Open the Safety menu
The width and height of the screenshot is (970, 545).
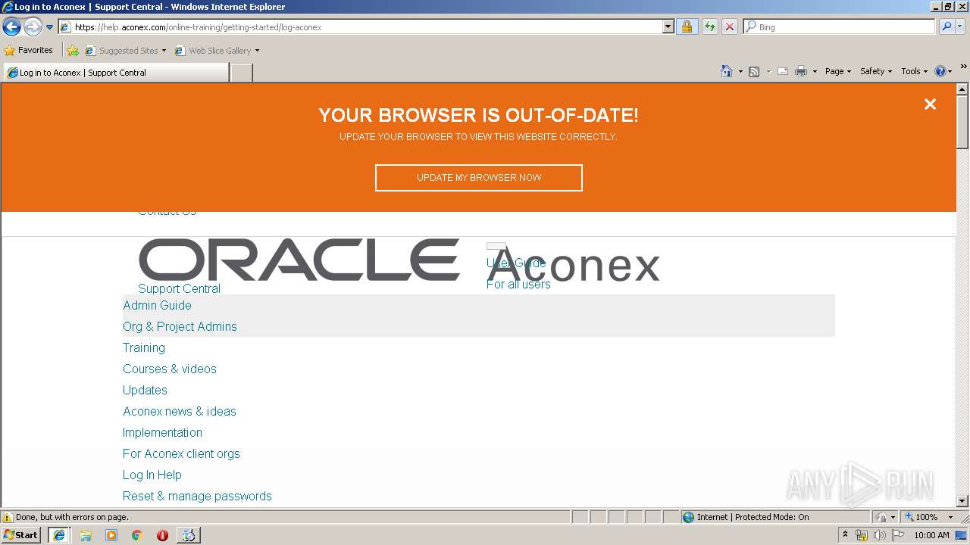(x=876, y=71)
